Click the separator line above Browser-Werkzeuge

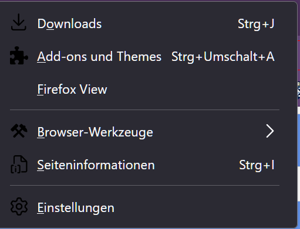click(x=144, y=110)
